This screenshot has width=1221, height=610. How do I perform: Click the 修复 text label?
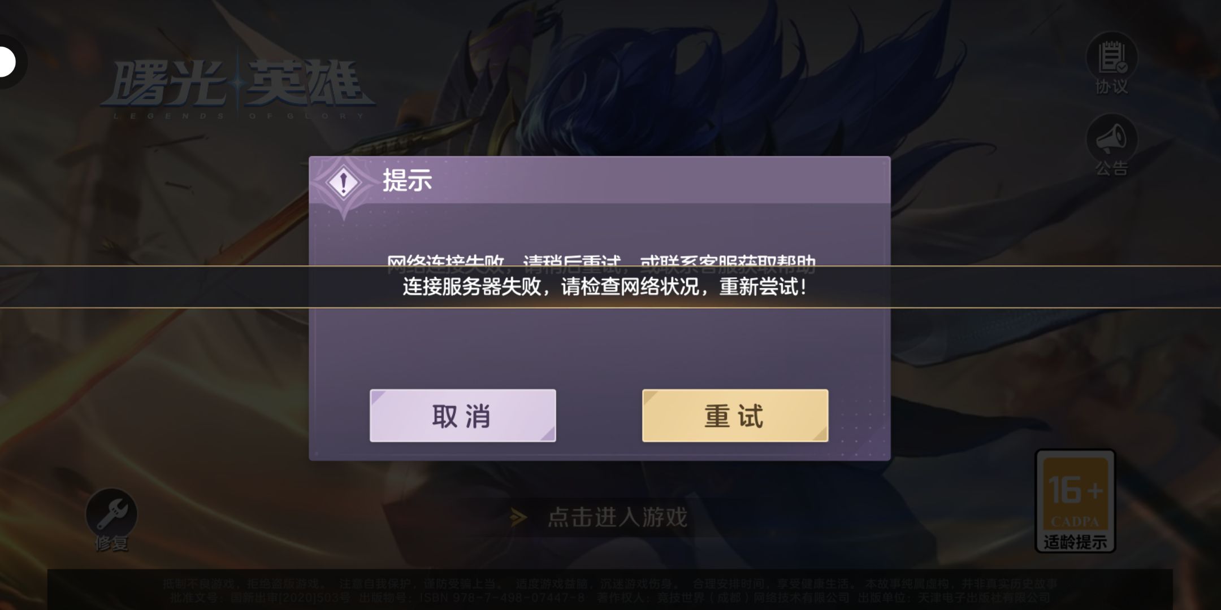[111, 543]
